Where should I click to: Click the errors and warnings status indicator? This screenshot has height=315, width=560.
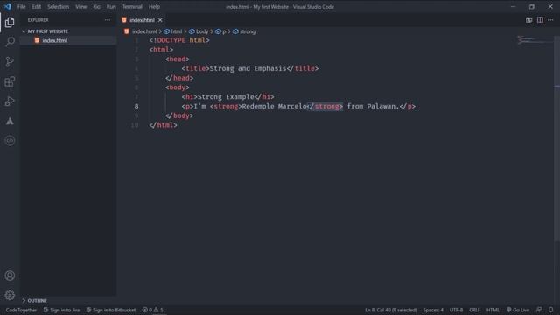[153, 310]
